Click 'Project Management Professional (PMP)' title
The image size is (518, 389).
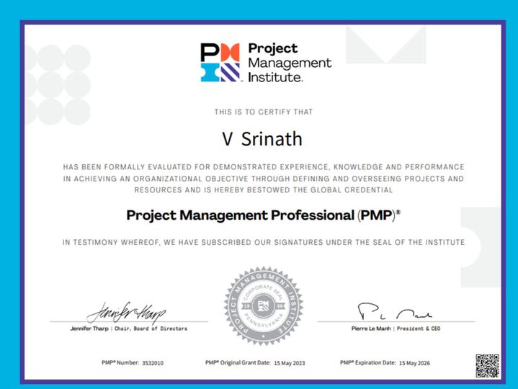coord(263,215)
